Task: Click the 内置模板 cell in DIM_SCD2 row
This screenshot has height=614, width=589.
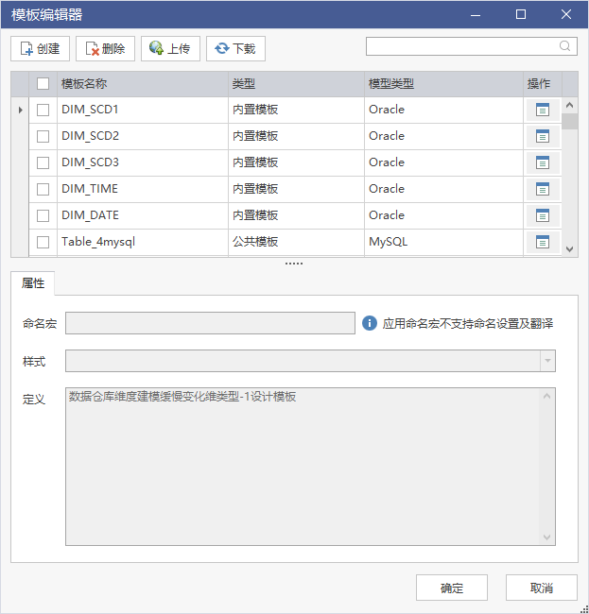Action: click(x=296, y=136)
